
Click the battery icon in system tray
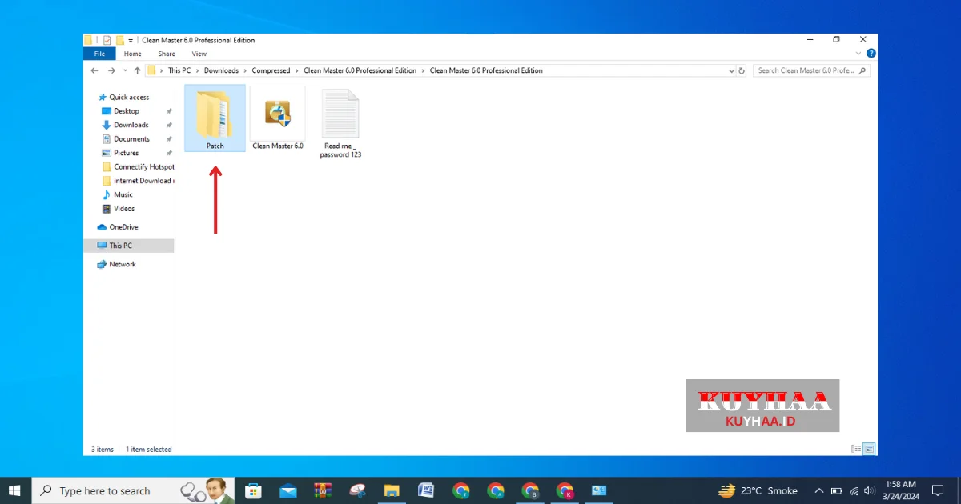[836, 490]
